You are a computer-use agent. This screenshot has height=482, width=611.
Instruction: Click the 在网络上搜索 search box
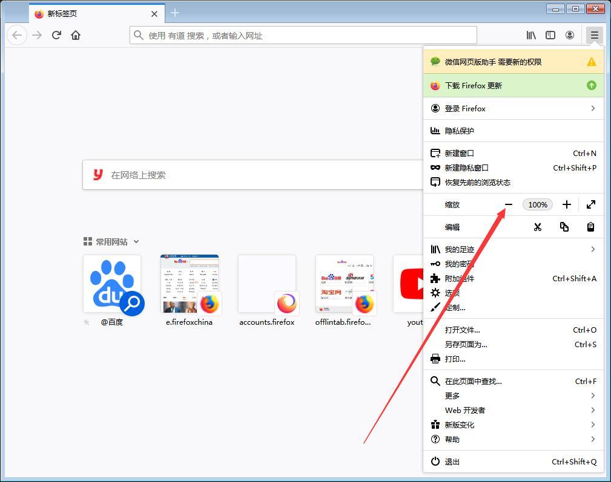point(253,175)
